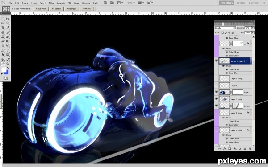Select the Move tool
This screenshot has height=167, width=268.
pos(8,19)
